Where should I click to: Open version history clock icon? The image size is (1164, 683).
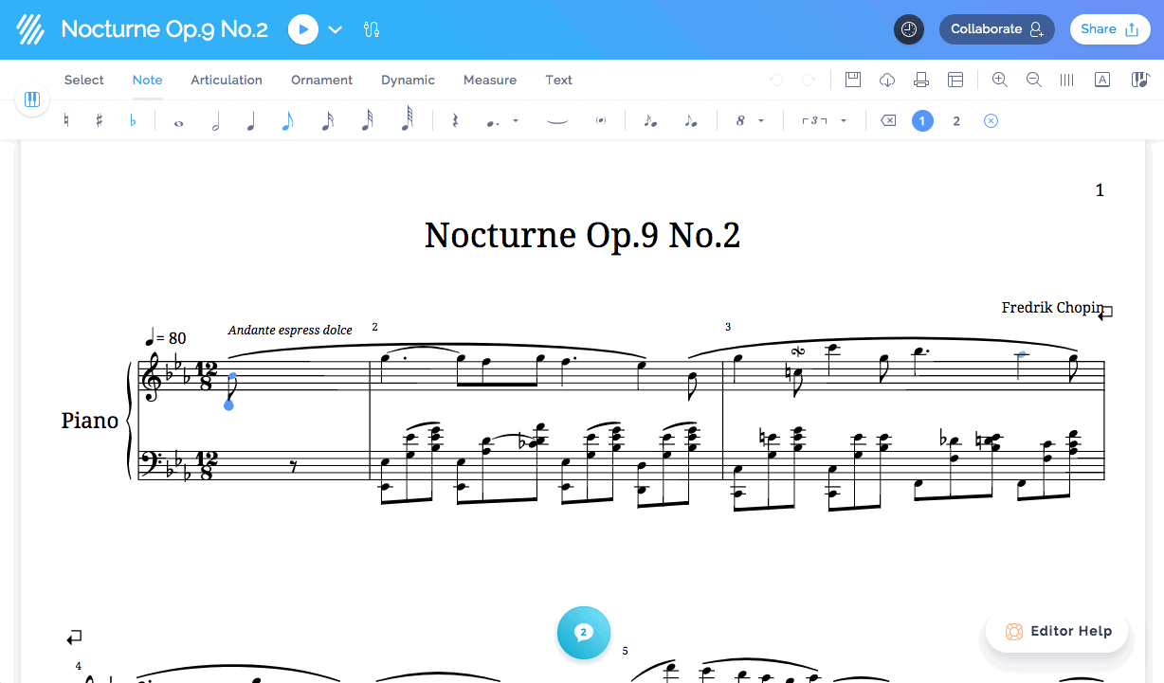click(x=909, y=29)
